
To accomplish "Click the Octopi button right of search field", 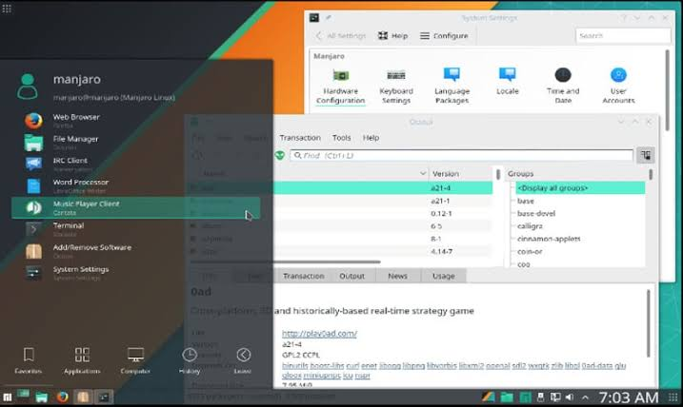I will (646, 155).
